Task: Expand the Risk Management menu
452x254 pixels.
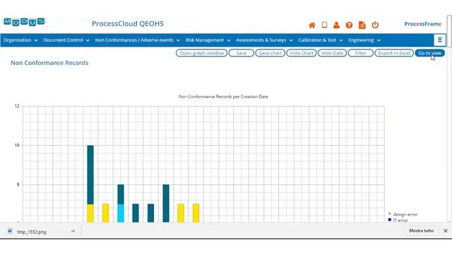Action: tap(208, 40)
